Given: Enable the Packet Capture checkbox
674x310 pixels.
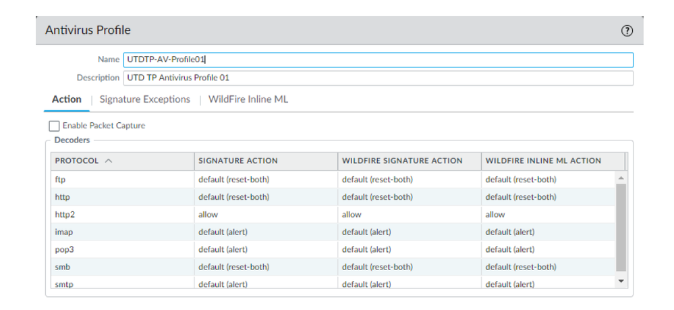Looking at the screenshot, I should pos(54,126).
